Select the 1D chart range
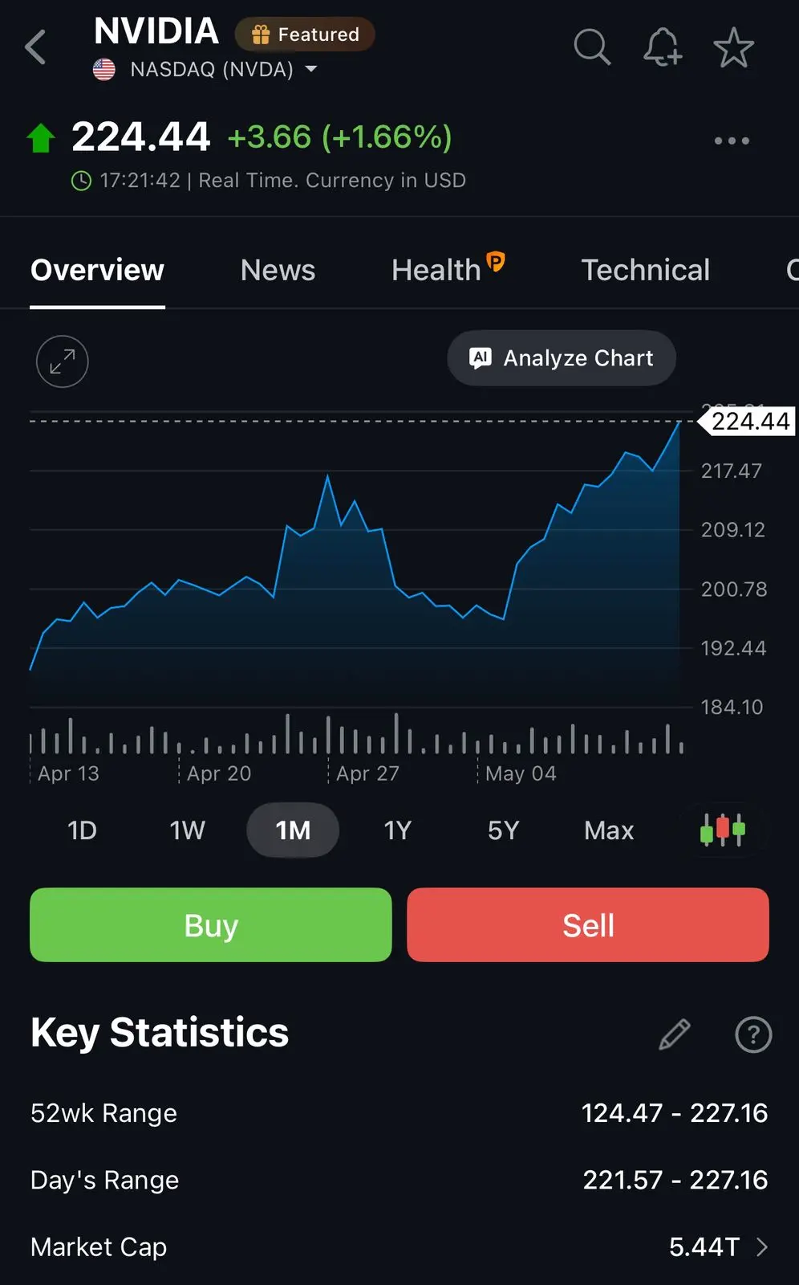Screen dimensions: 799x1285 (x=82, y=830)
